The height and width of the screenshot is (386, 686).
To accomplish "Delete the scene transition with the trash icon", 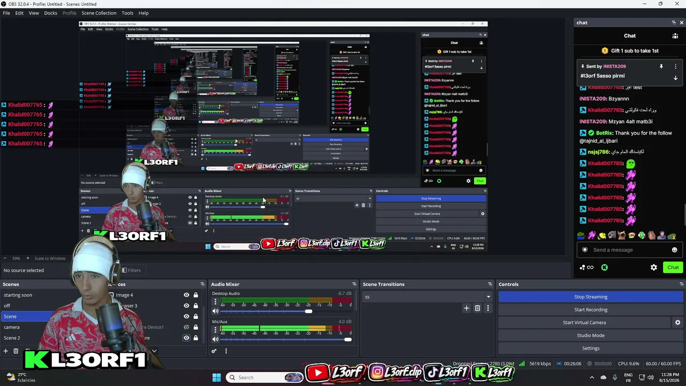I will click(x=478, y=308).
